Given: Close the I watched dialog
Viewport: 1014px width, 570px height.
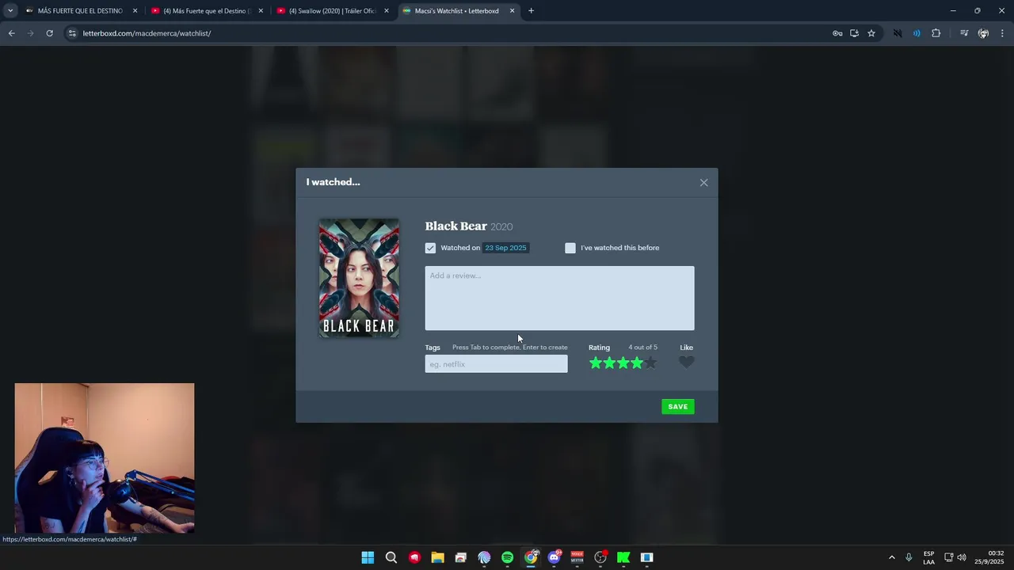Looking at the screenshot, I should point(703,183).
